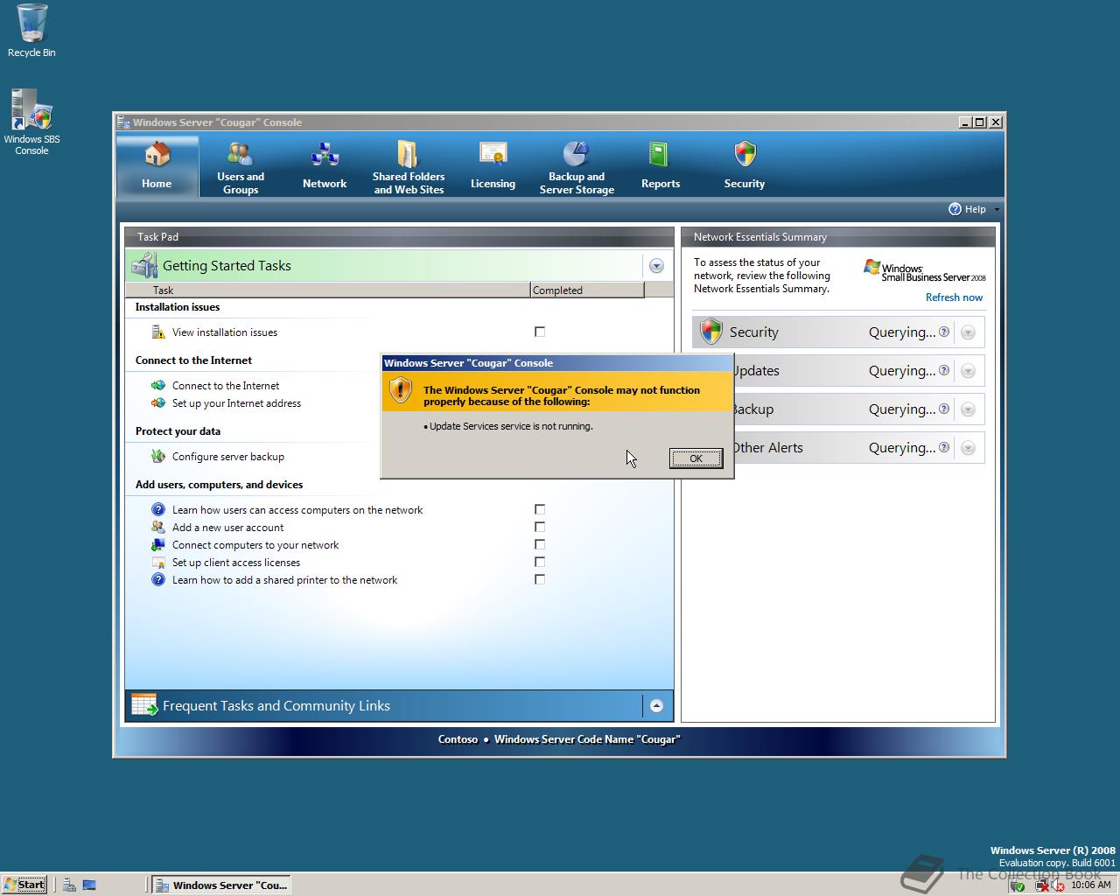Click Learn how to add shared printer icon

coord(158,579)
